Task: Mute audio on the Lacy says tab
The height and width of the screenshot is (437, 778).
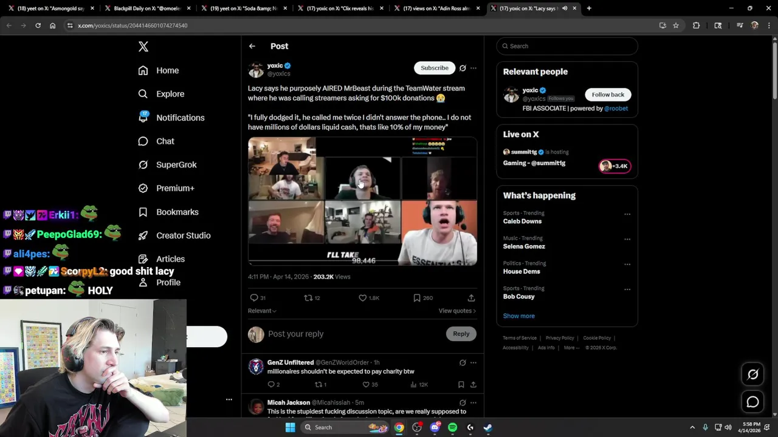Action: [565, 8]
